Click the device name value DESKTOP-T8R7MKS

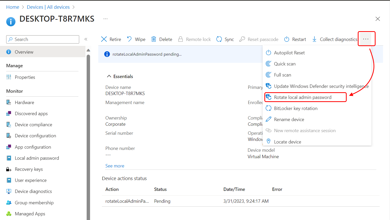(x=125, y=93)
